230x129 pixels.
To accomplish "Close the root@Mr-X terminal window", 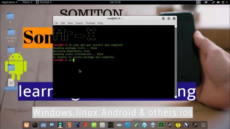I will point(174,18).
